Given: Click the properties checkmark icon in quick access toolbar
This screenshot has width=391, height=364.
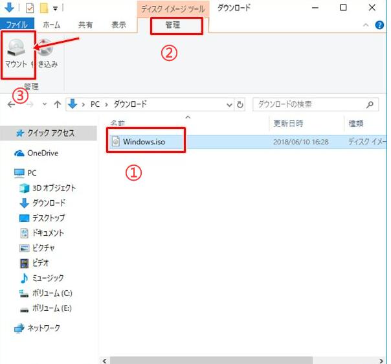Looking at the screenshot, I should 30,8.
